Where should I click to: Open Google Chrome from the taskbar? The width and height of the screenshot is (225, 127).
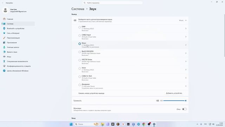click(x=144, y=124)
